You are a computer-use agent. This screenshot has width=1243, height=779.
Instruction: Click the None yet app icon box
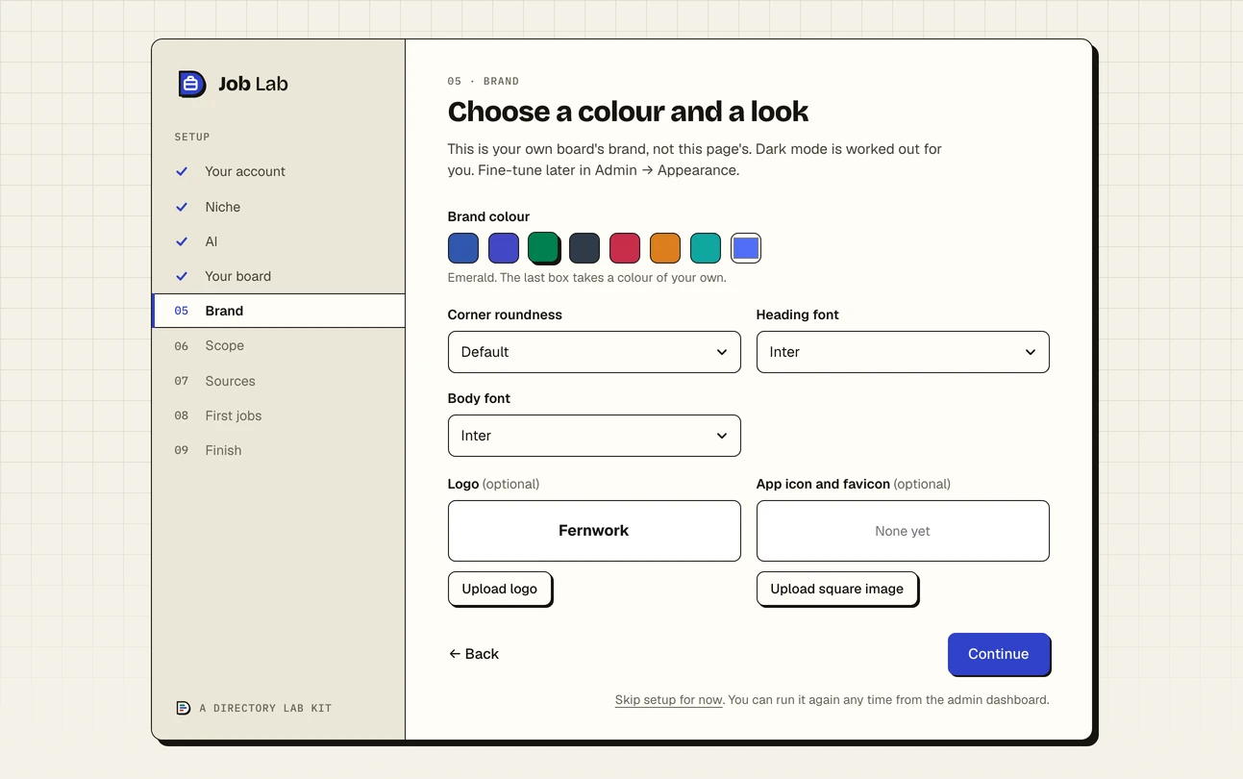pos(903,531)
